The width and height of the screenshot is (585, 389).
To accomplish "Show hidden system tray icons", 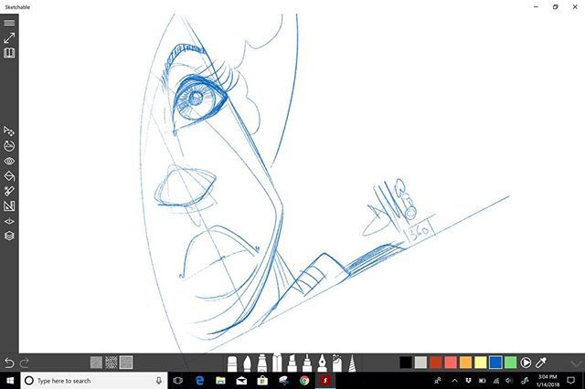I will (x=454, y=381).
